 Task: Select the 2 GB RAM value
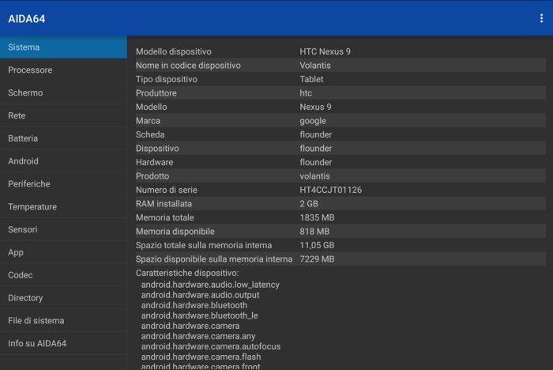point(309,204)
